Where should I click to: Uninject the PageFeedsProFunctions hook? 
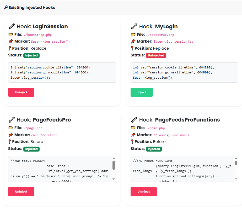[x=143, y=192]
